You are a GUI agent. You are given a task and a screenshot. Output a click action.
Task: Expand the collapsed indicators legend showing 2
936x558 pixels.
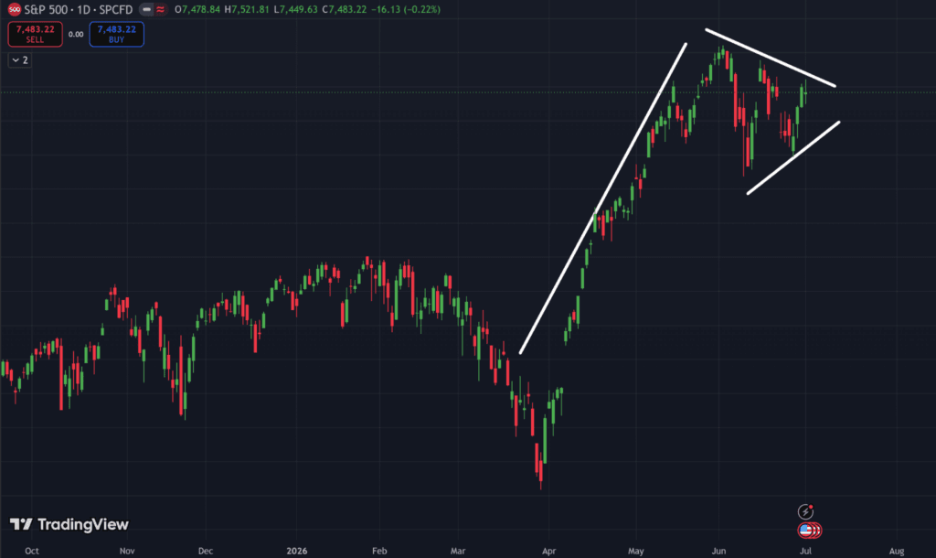click(20, 59)
